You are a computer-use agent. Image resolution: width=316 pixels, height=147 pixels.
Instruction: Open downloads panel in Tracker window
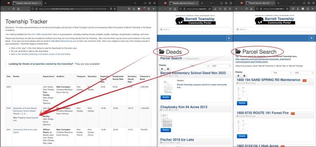[x=134, y=9]
